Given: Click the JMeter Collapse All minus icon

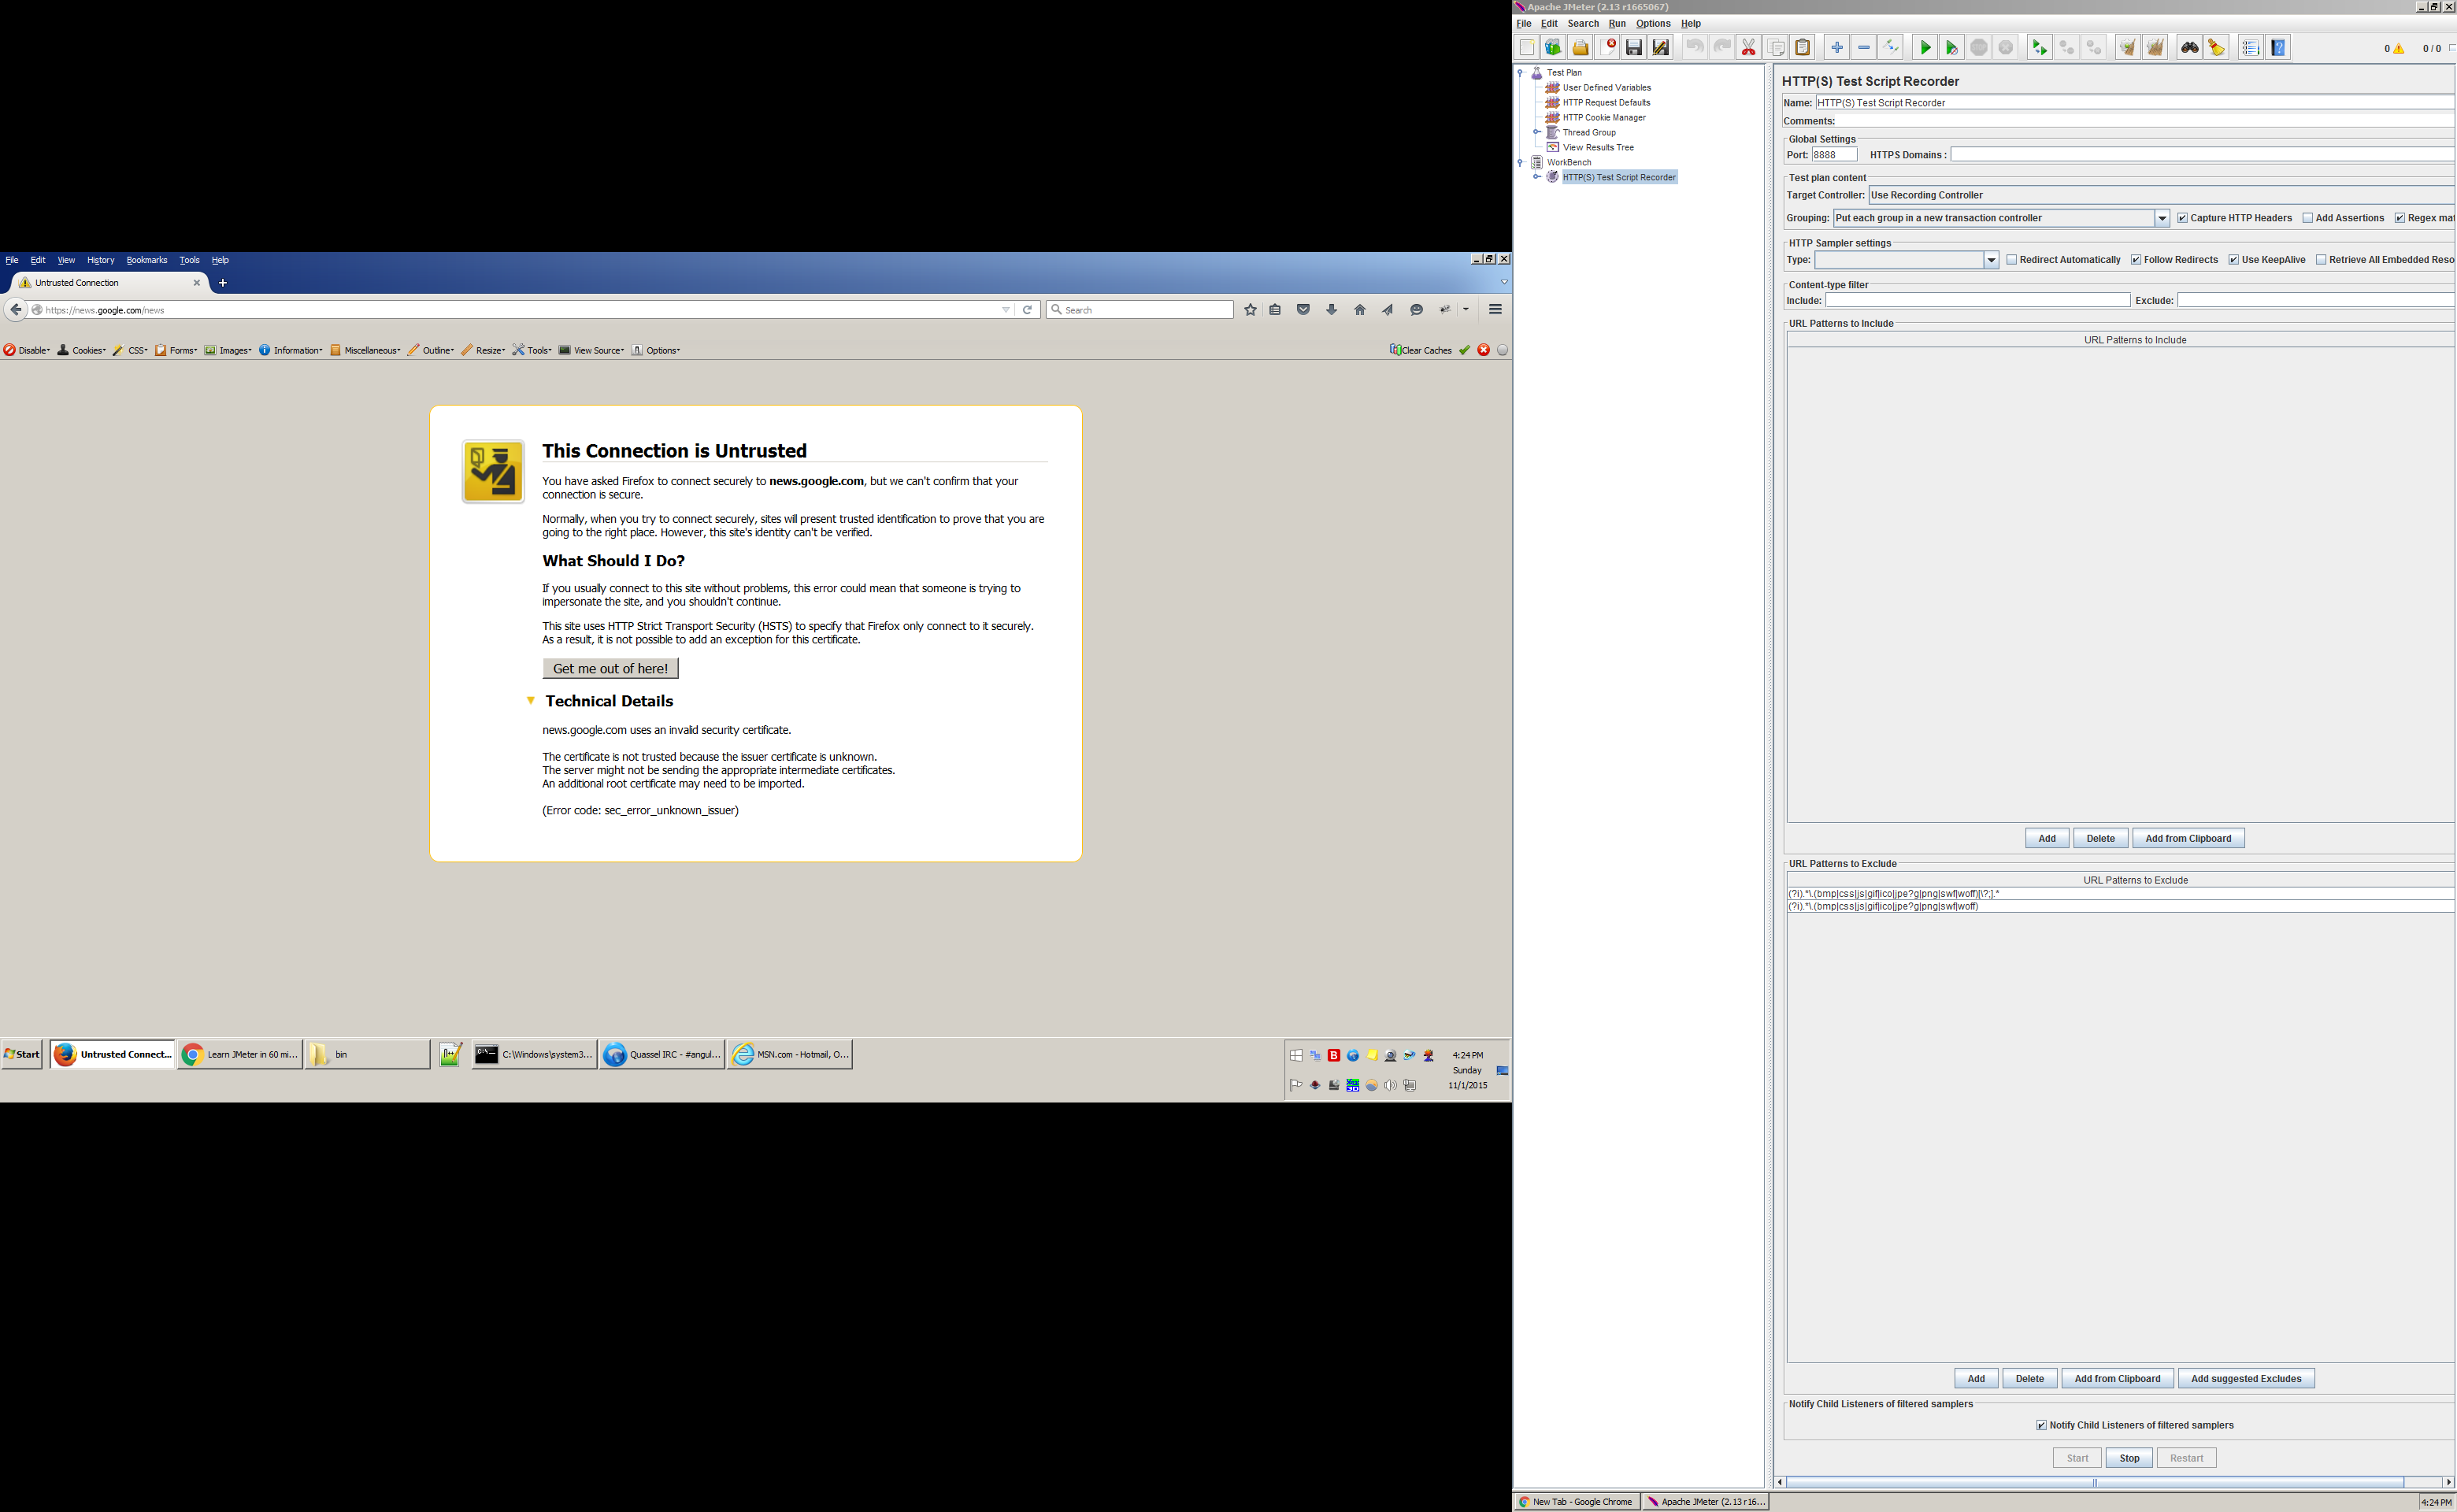Looking at the screenshot, I should (1863, 47).
